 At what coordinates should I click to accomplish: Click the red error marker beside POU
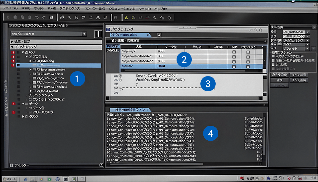(13, 52)
